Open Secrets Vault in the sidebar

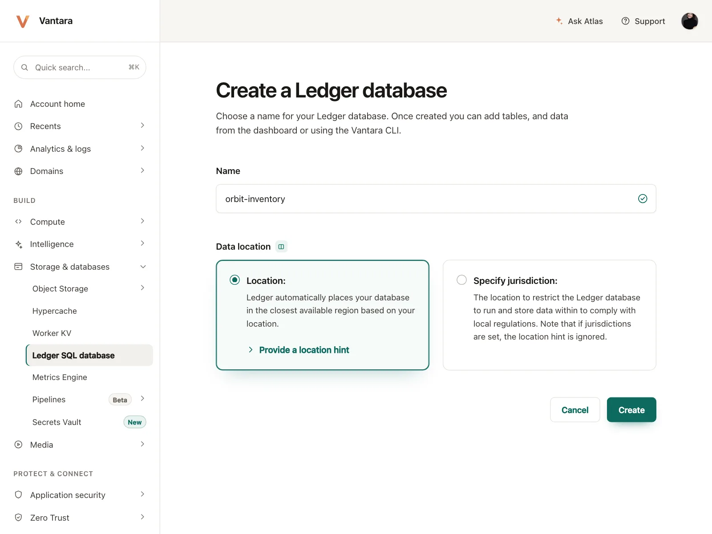tap(57, 422)
